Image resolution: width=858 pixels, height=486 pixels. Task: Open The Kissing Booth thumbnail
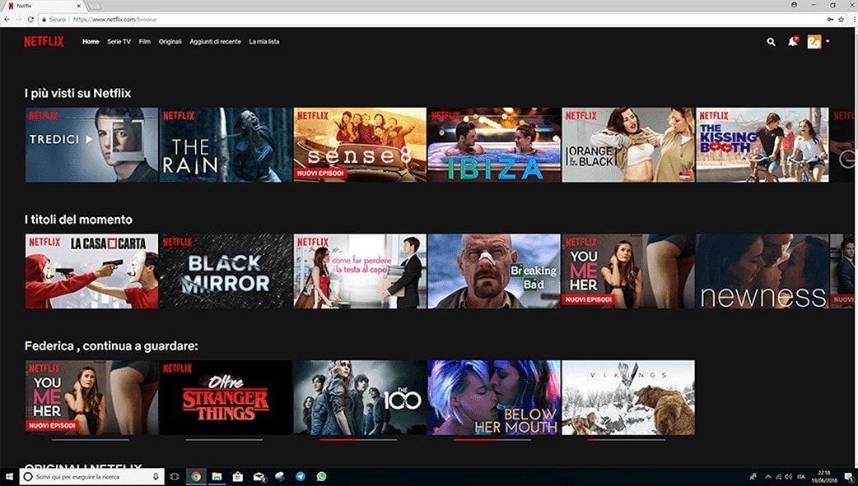[762, 145]
